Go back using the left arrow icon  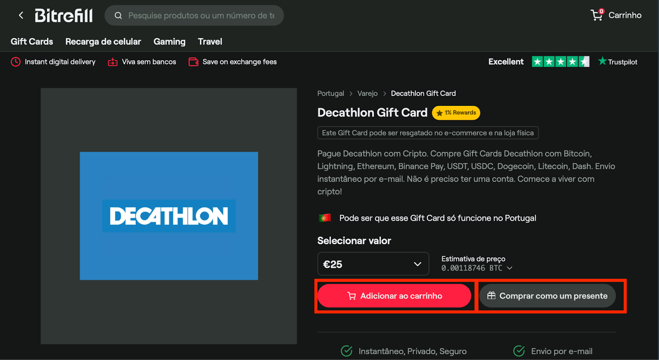21,16
